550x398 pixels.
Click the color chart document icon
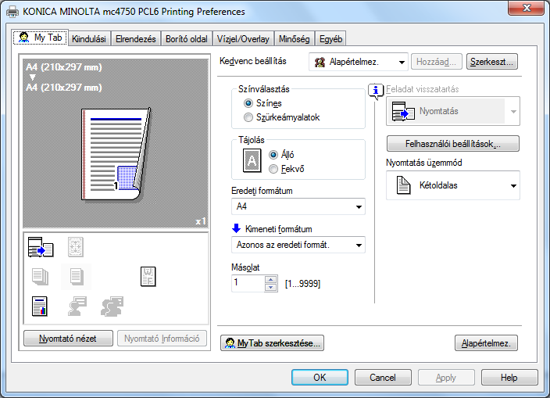[40, 307]
